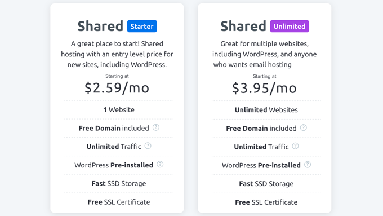Click 'Free Domain included' in Unlimited plan

click(261, 129)
